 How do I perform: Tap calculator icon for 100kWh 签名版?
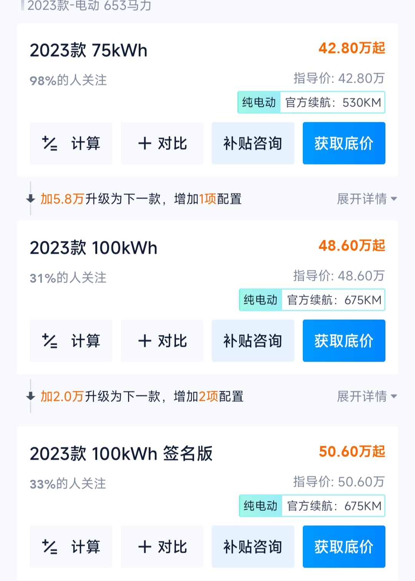50,547
